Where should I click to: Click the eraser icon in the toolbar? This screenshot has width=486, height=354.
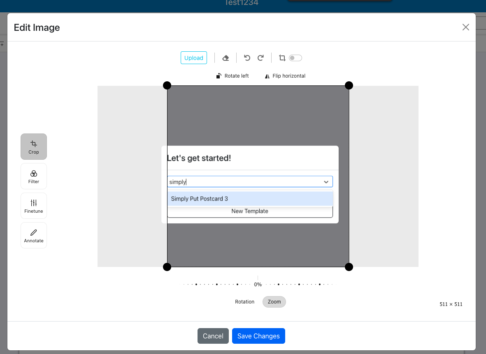click(226, 58)
